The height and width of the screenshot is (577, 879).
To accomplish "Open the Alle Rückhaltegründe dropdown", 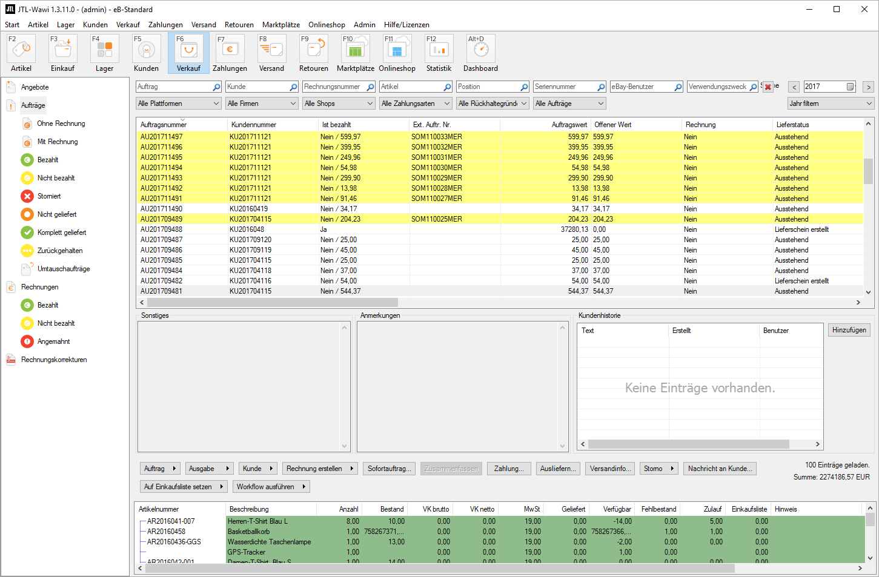I will point(493,104).
